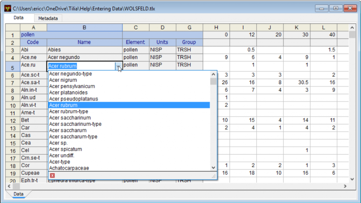This screenshot has width=361, height=203.
Task: Select column G header
Action: tap(189, 27)
